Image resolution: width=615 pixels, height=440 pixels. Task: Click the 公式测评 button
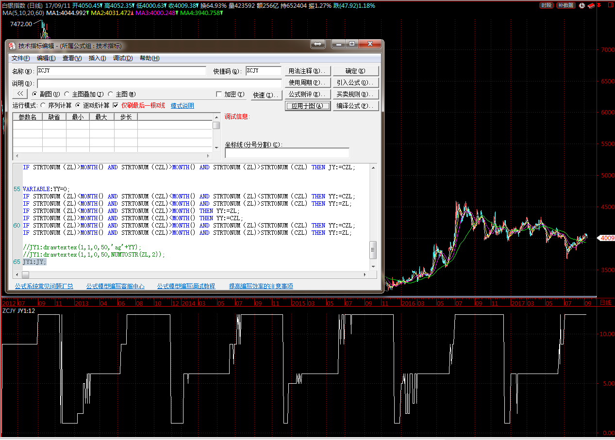point(308,95)
